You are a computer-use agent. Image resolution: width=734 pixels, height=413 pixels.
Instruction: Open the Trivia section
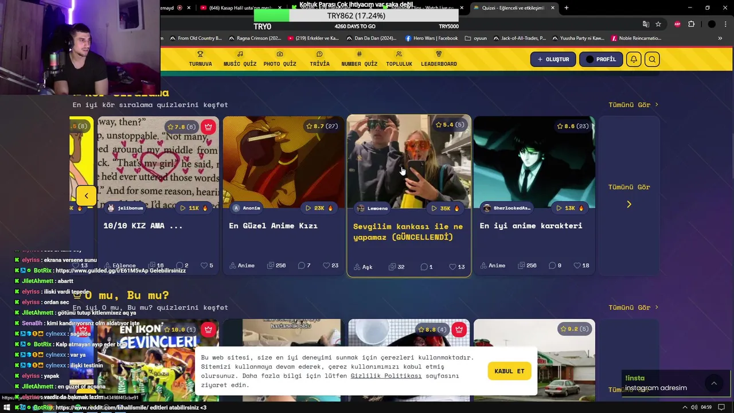tap(319, 59)
